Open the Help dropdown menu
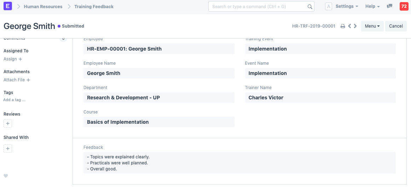This screenshot has height=187, width=411. pyautogui.click(x=372, y=6)
